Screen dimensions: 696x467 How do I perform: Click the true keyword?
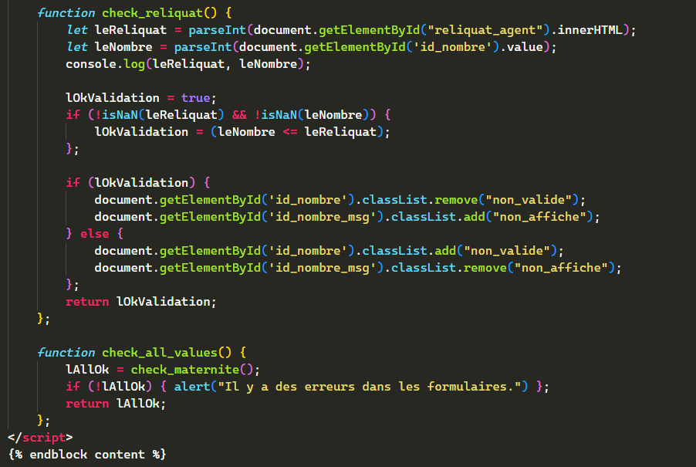[195, 98]
